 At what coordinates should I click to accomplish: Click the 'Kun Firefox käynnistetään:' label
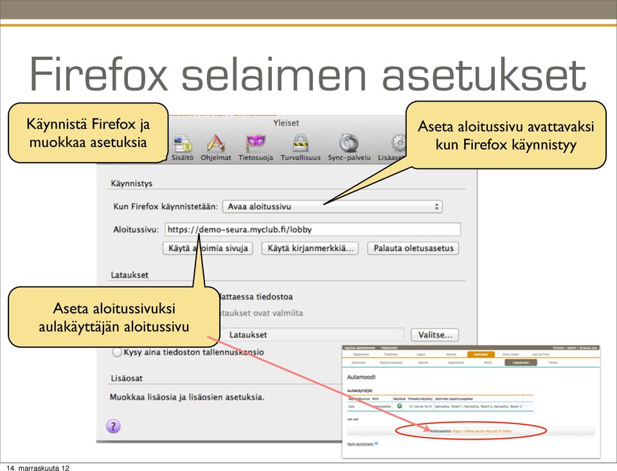pos(165,206)
